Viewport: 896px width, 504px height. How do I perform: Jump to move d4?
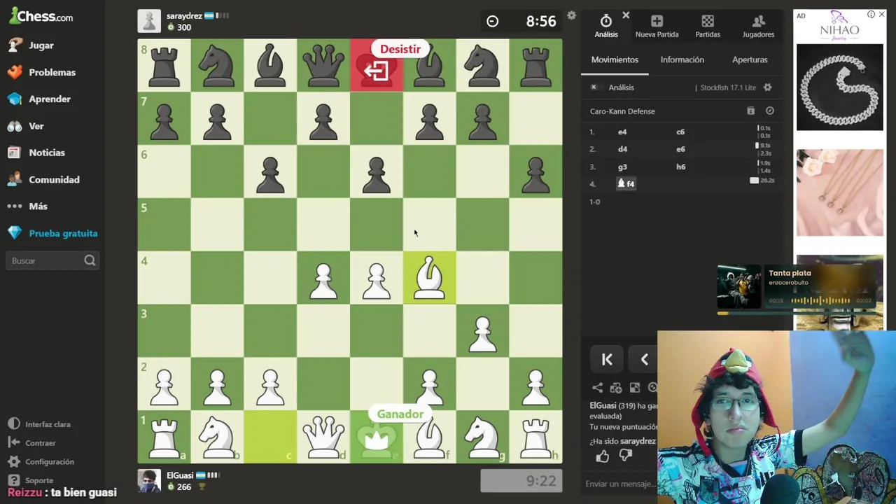tap(622, 149)
